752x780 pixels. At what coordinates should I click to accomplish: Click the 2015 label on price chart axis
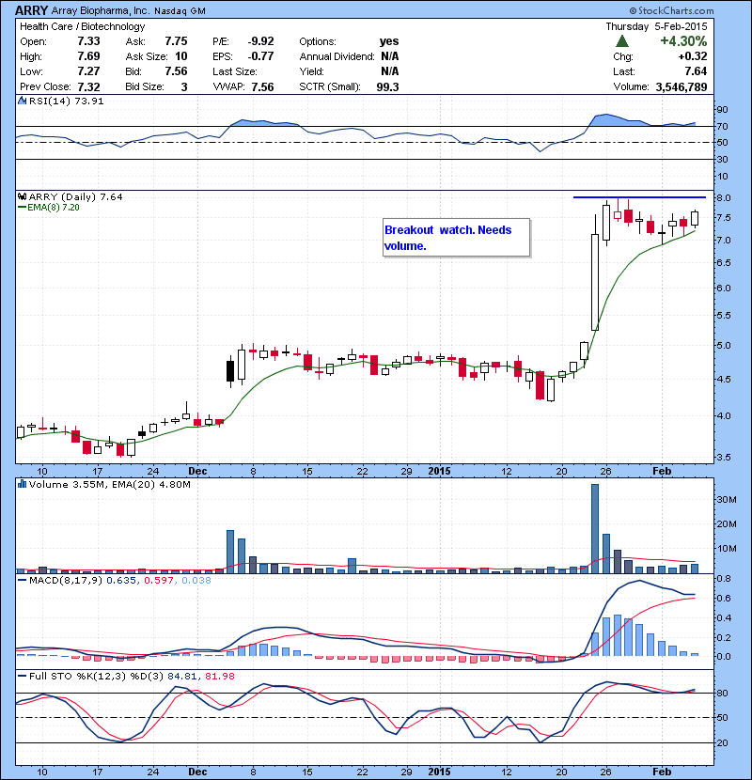pos(440,471)
